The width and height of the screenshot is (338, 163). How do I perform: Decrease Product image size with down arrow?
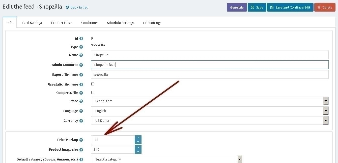click(x=138, y=152)
